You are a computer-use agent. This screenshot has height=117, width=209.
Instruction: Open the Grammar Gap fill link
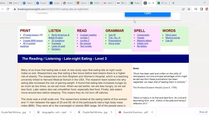pos(112,35)
